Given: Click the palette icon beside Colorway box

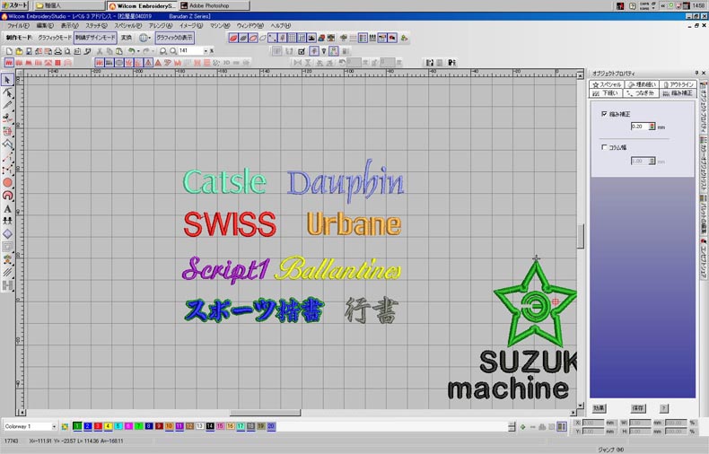Looking at the screenshot, I should (66, 426).
